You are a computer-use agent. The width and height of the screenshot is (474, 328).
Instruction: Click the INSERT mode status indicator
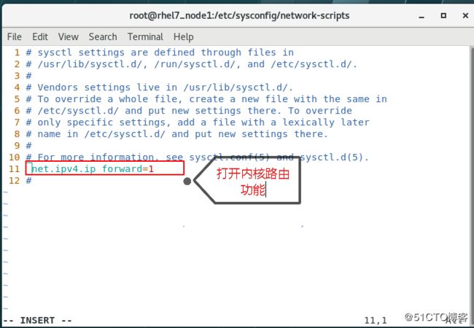point(37,320)
